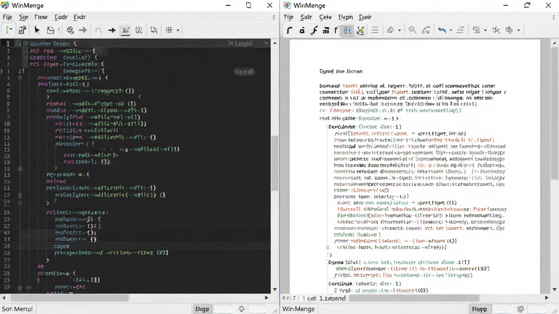The image size is (559, 314).
Task: Click the blue undo arrow icon
Action: coord(442,31)
